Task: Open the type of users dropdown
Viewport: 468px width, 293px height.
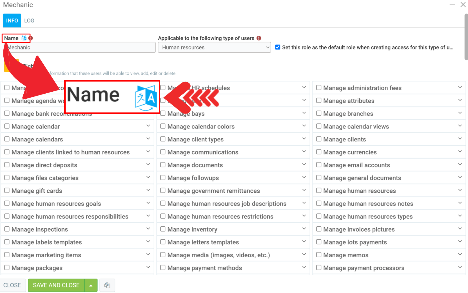Action: click(214, 47)
